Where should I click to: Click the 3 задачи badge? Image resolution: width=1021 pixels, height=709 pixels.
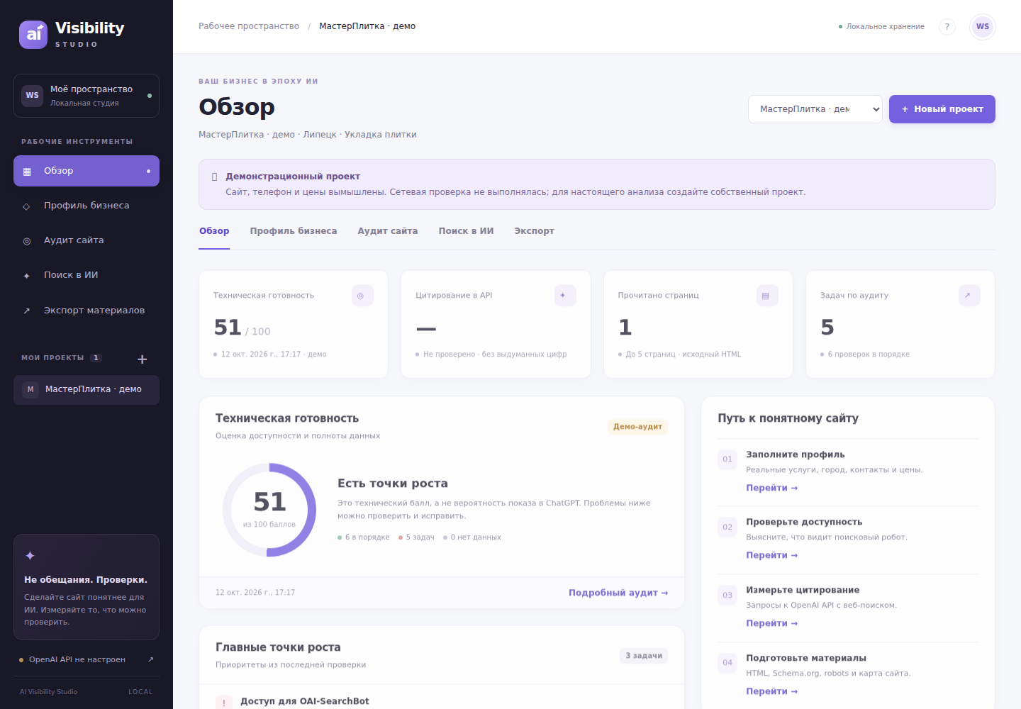pos(644,656)
